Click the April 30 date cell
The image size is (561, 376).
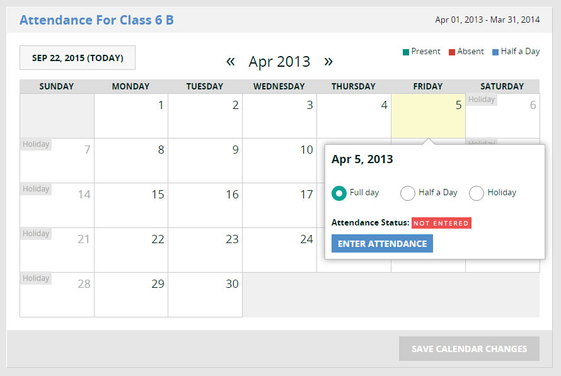[205, 295]
